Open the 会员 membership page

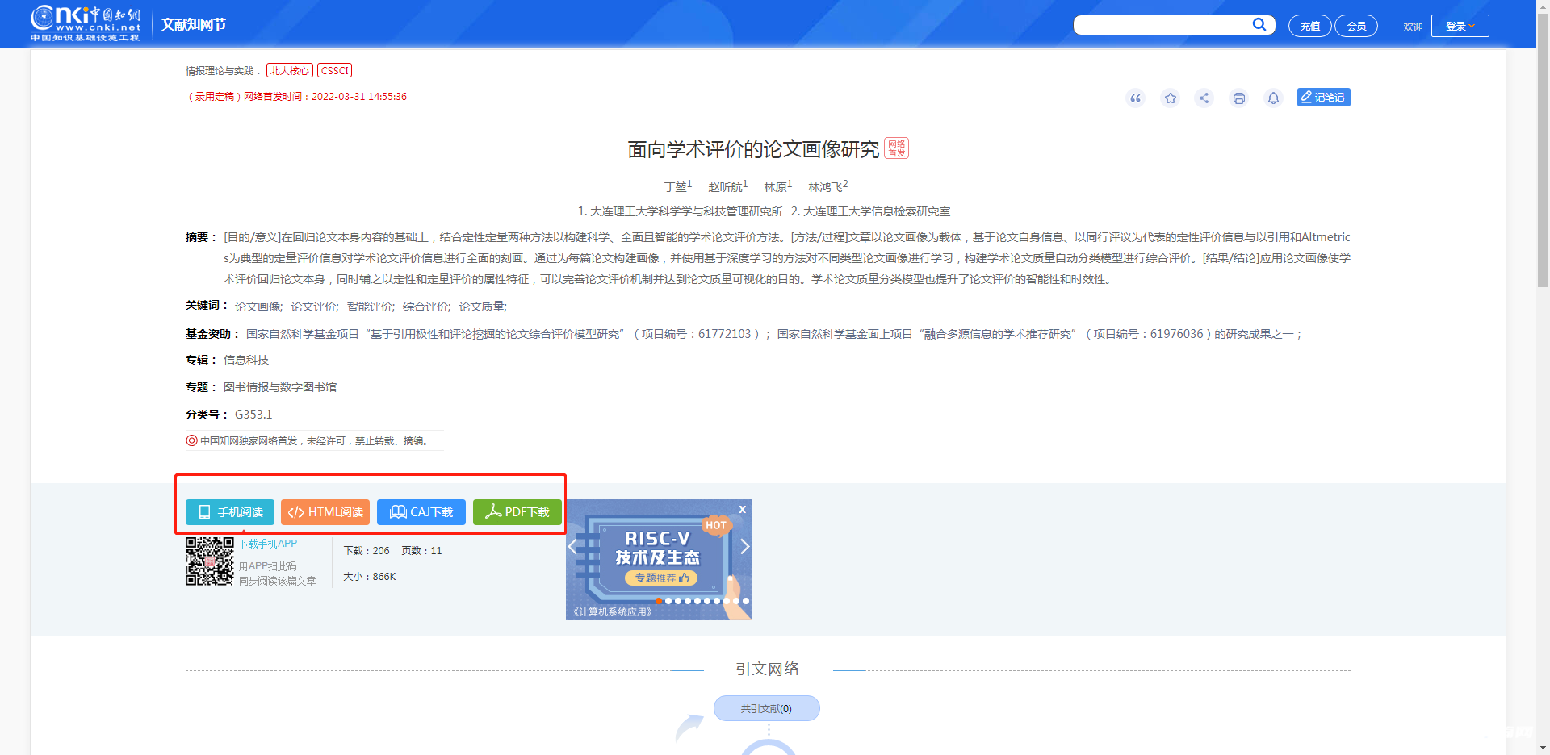pos(1356,25)
